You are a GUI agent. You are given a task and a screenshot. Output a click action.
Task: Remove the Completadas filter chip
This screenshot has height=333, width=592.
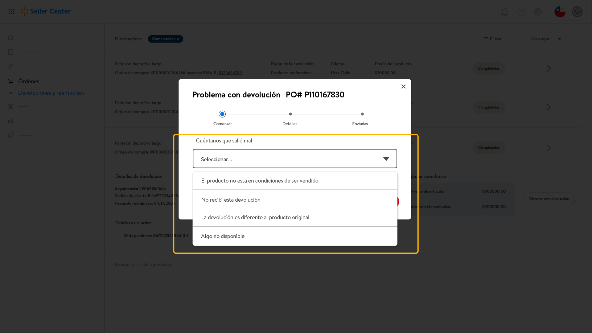[x=178, y=39]
